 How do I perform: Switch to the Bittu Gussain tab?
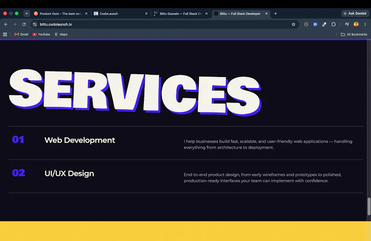(x=181, y=14)
